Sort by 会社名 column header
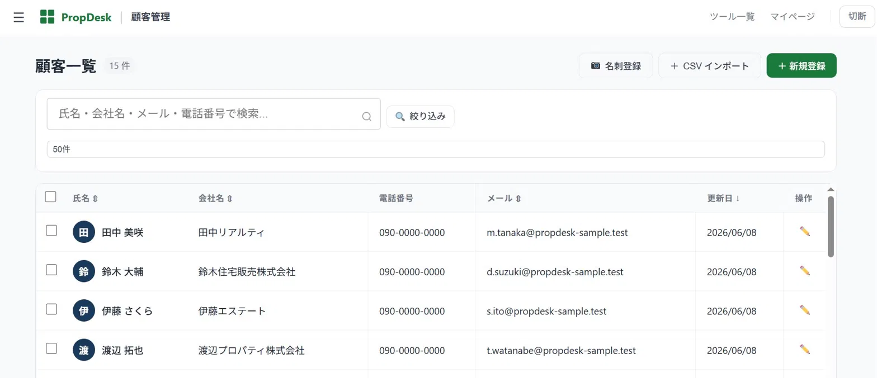This screenshot has height=378, width=877. tap(215, 198)
